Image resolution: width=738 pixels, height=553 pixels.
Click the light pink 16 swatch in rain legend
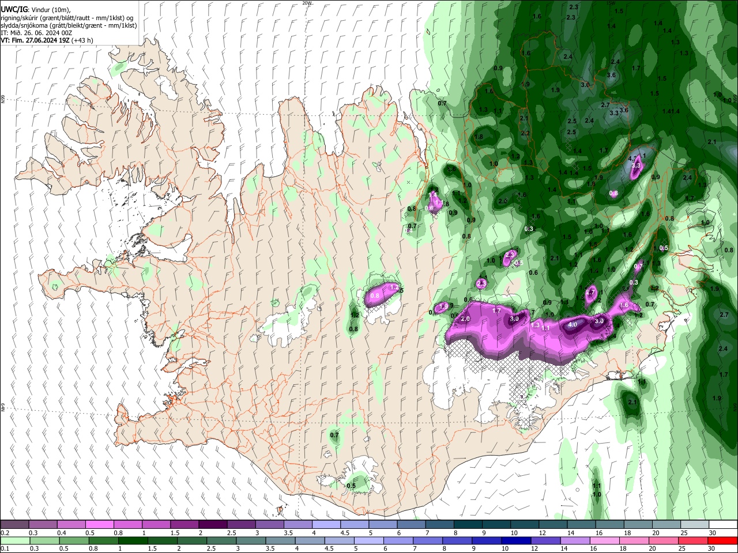[604, 540]
